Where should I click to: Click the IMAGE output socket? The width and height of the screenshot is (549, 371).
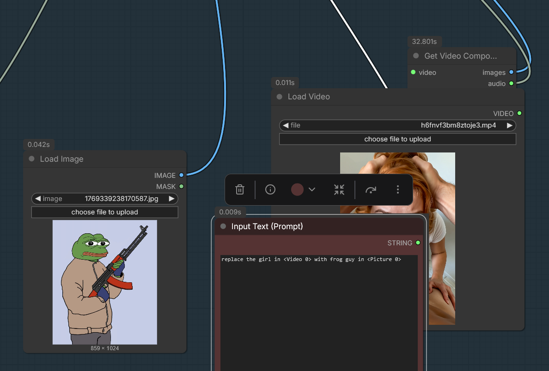[x=181, y=175]
